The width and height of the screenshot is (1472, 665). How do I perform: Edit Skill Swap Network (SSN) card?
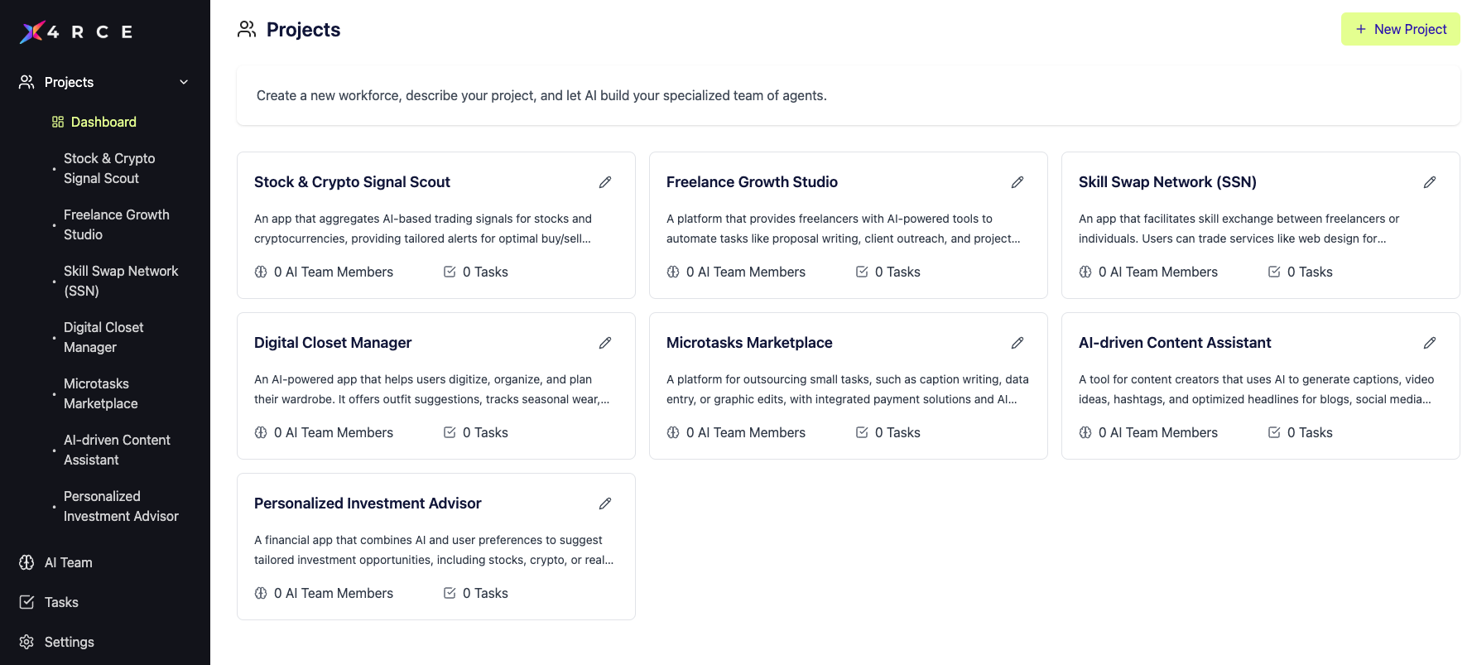click(x=1430, y=182)
